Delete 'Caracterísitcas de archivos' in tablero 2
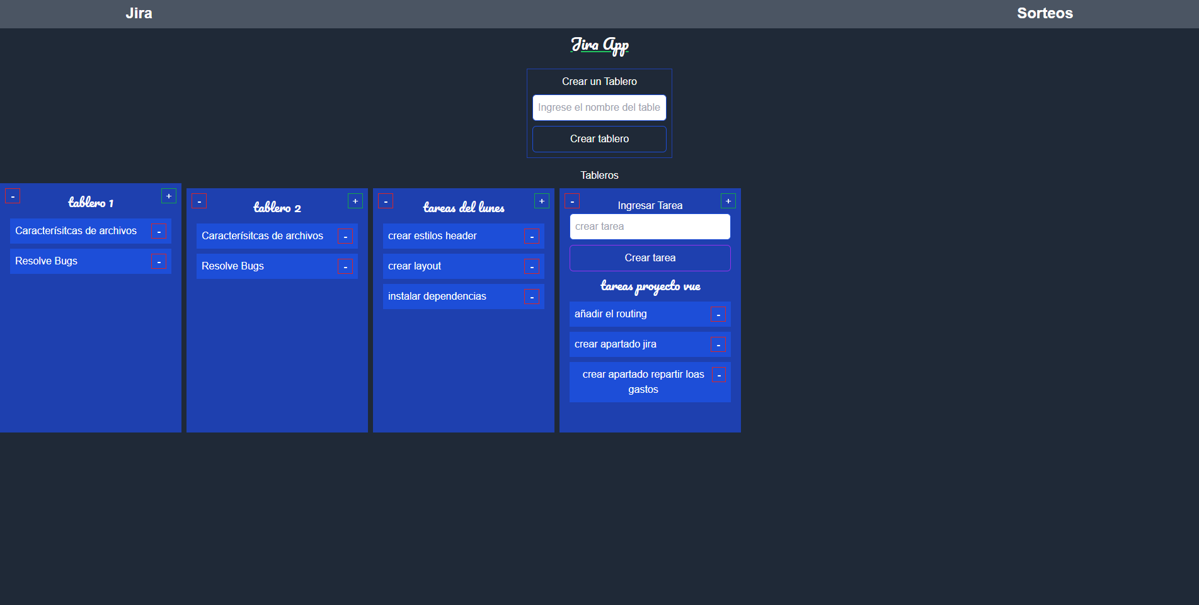Viewport: 1199px width, 605px height. 345,236
